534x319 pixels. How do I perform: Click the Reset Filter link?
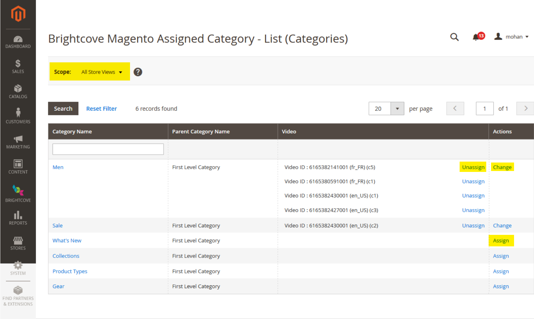coord(101,108)
